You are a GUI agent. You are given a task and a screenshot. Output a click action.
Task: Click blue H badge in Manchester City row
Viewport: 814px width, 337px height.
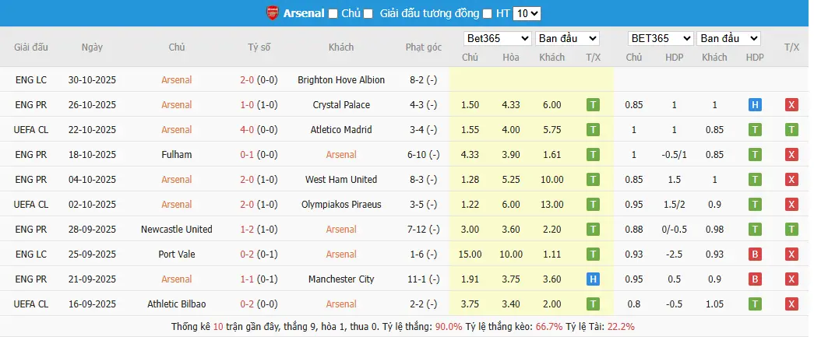click(593, 279)
